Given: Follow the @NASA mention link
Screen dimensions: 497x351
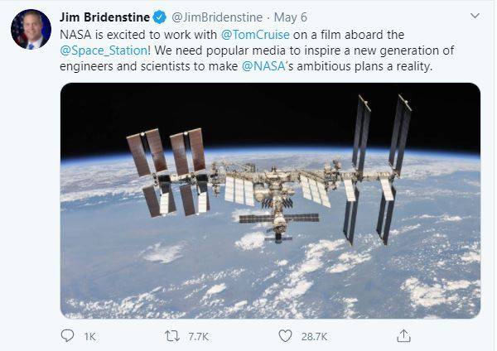Looking at the screenshot, I should click(263, 66).
